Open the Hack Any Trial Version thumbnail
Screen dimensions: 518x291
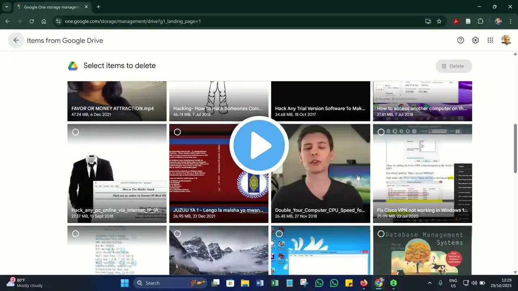coord(321,101)
